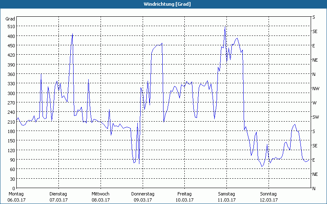
Task: Click the "W" compass direction label
Action: pyautogui.click(x=314, y=103)
